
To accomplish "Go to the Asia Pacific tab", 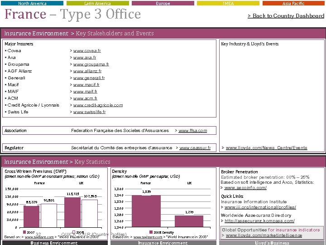I will tap(293, 3).
